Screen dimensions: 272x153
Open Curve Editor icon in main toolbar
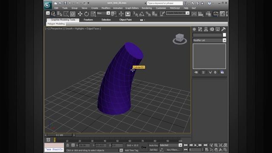222,14
